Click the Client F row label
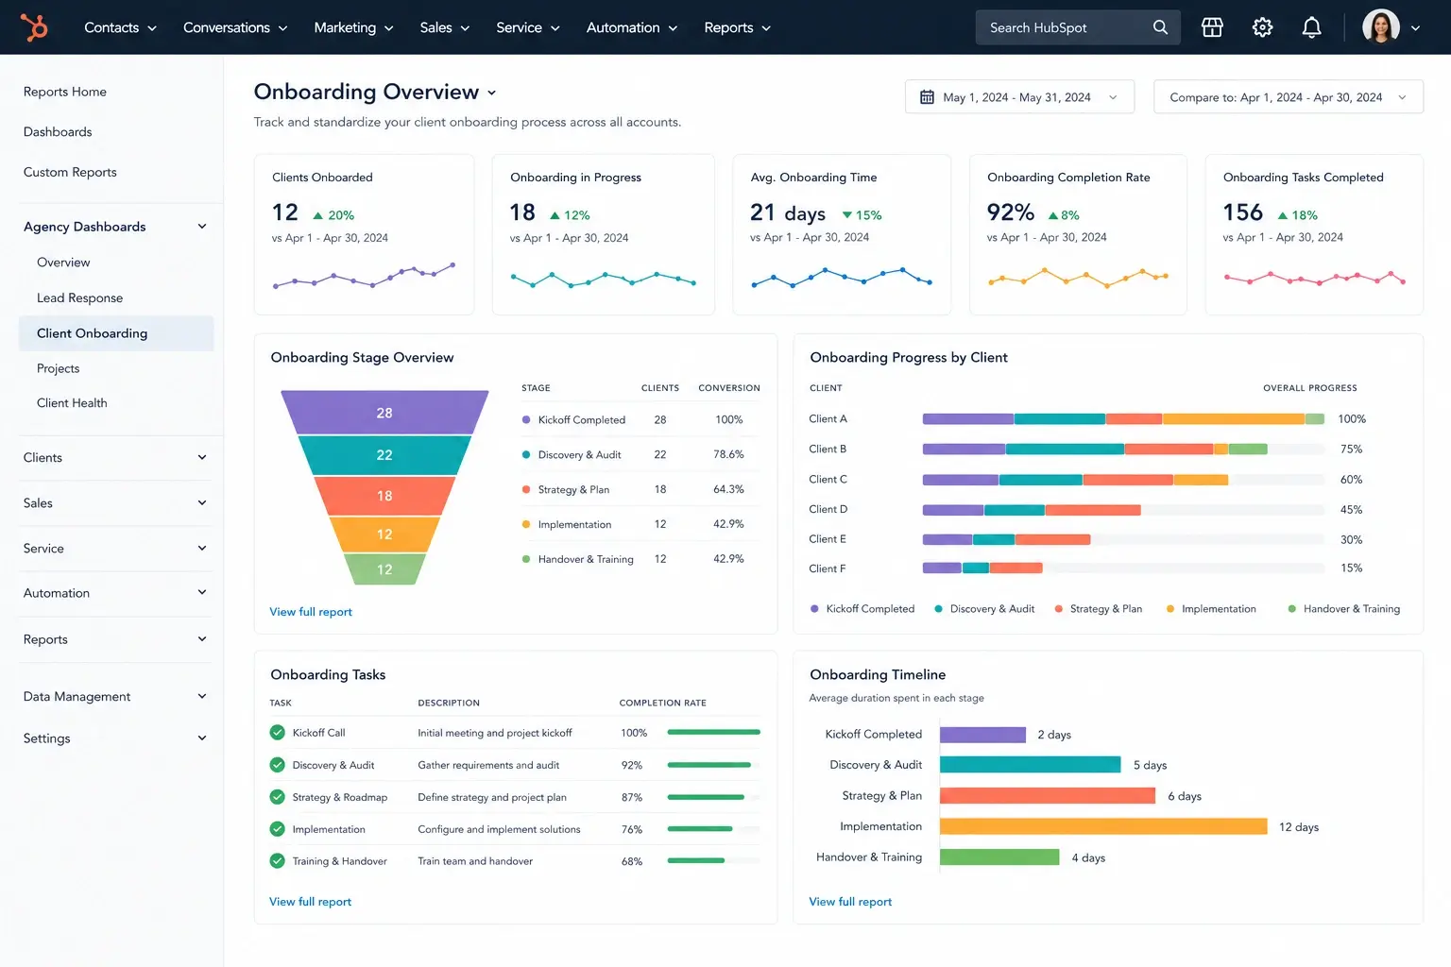The width and height of the screenshot is (1451, 967). click(x=828, y=568)
